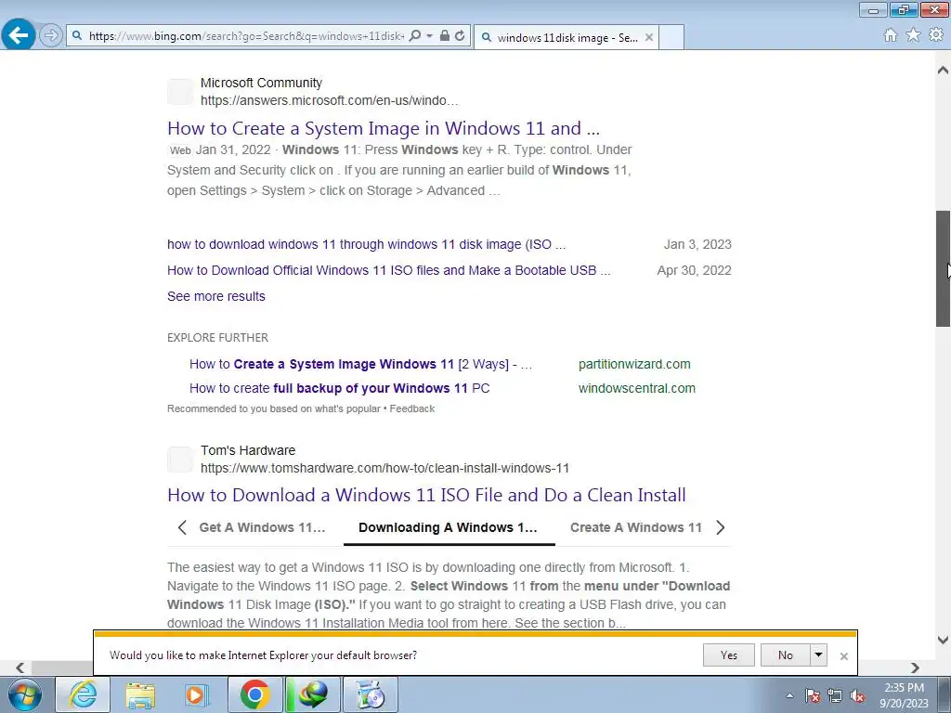This screenshot has height=713, width=951.
Task: Select the 'Get A Windows 11...' tab
Action: click(x=262, y=527)
